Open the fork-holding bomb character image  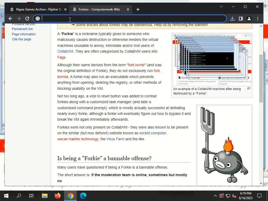(224, 145)
